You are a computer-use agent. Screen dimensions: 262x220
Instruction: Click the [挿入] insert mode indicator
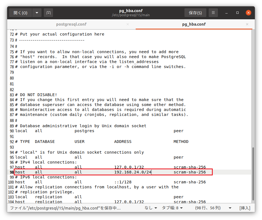(245, 208)
